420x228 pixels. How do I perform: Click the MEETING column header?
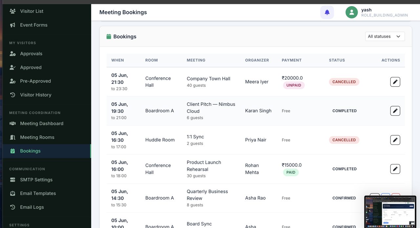point(196,60)
